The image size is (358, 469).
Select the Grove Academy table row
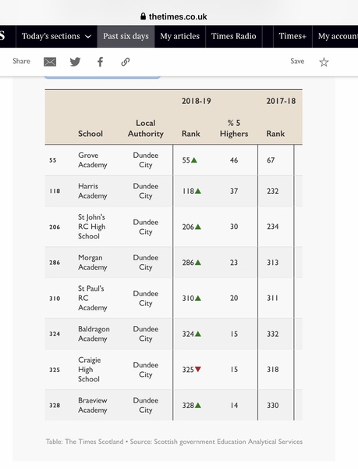[x=174, y=160]
